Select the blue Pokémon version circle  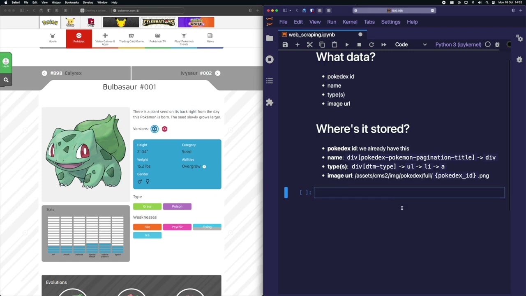[x=155, y=129]
